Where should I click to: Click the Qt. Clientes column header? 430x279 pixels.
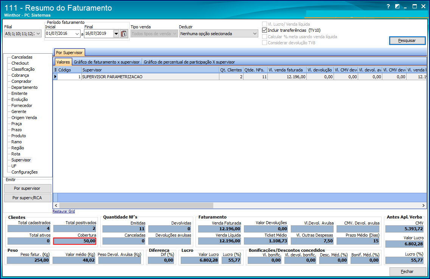click(x=231, y=70)
